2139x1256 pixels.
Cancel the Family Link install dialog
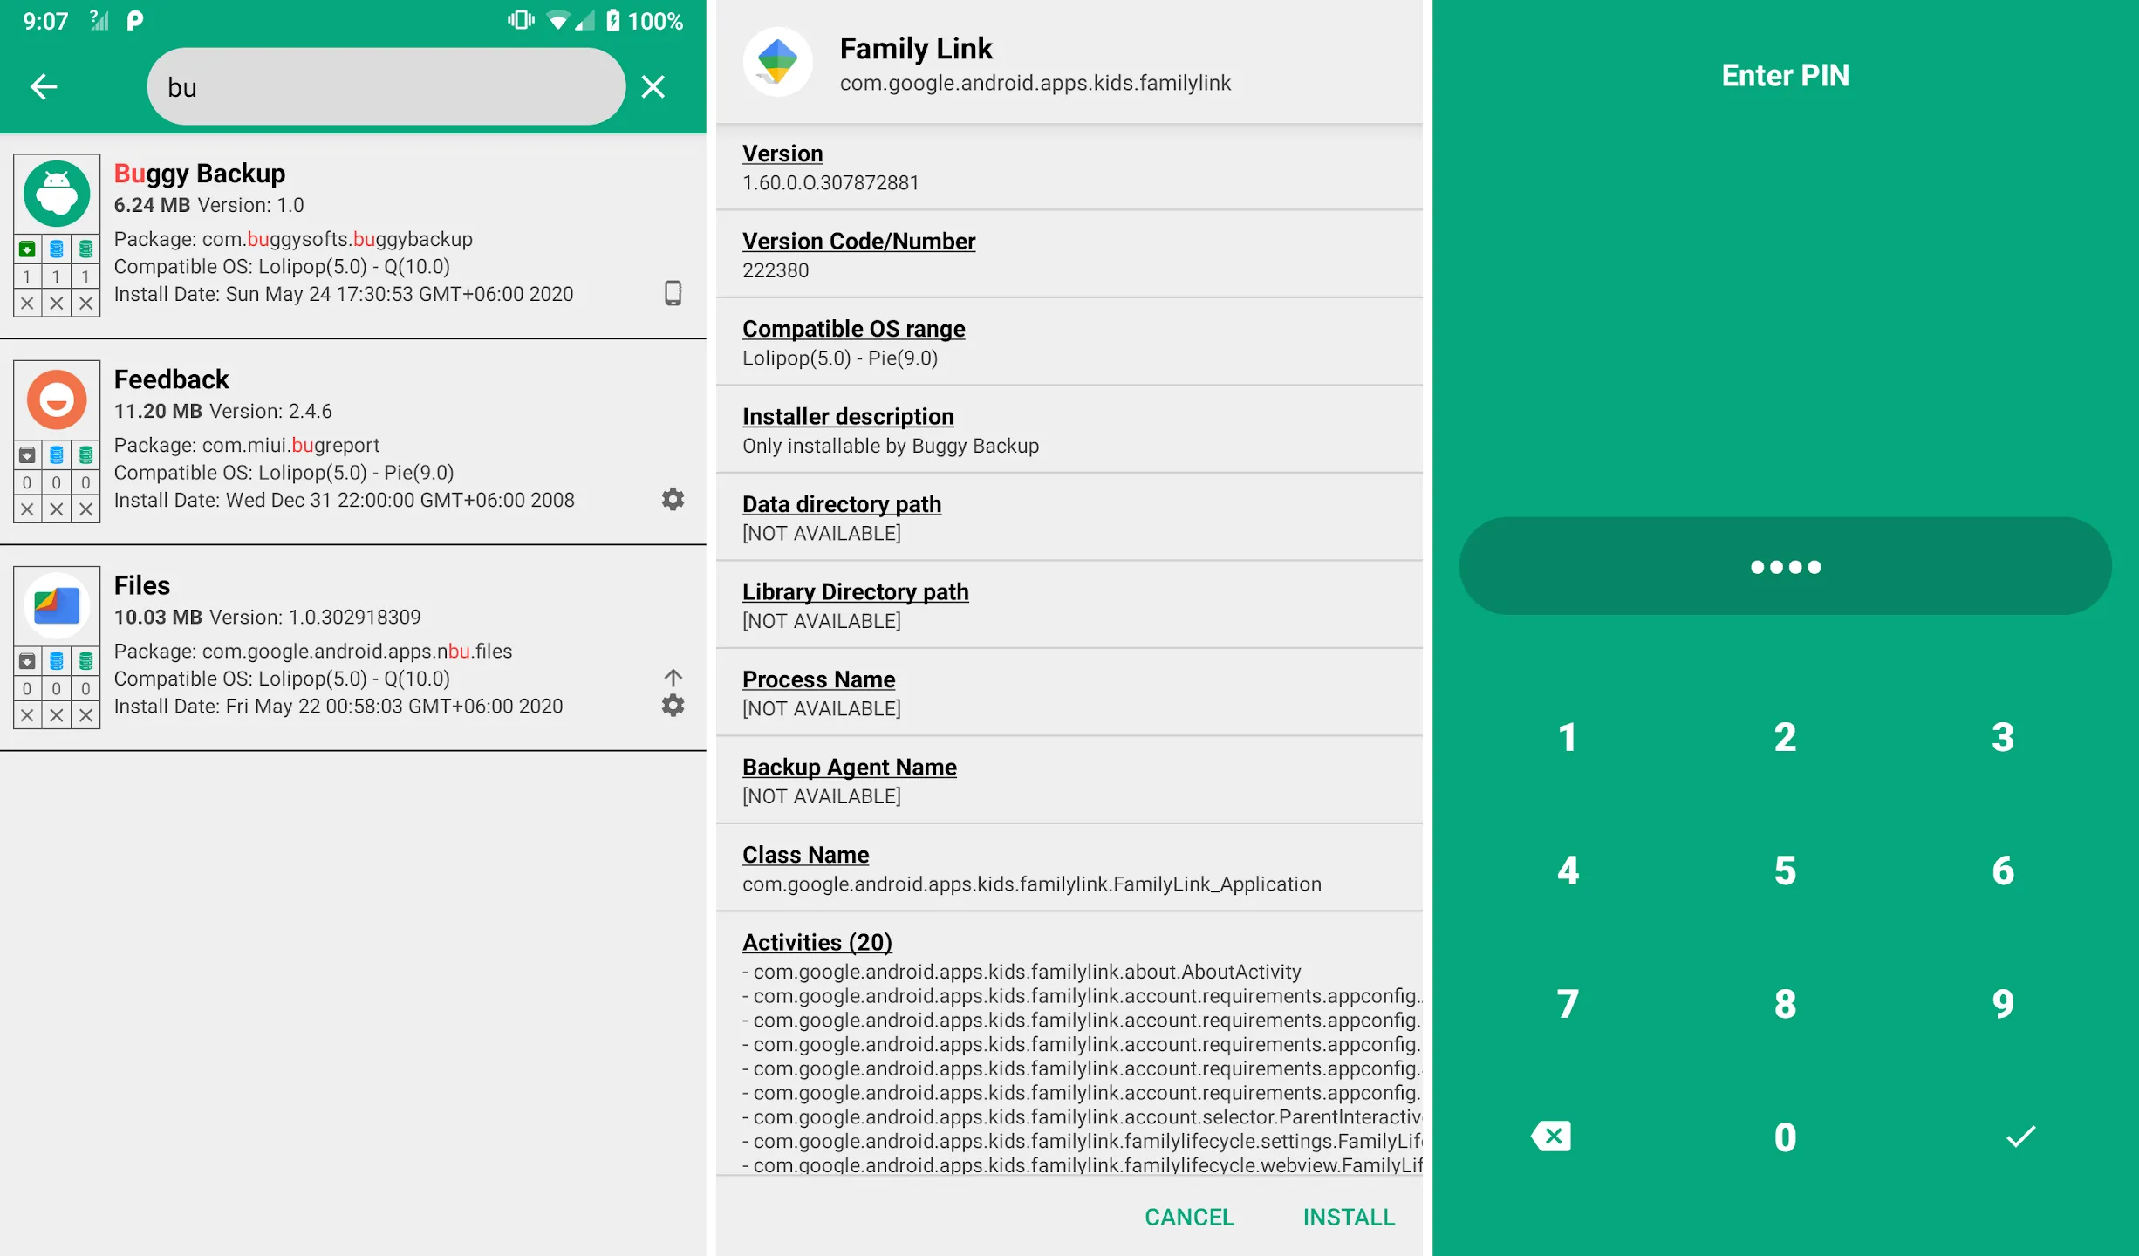[x=1189, y=1217]
